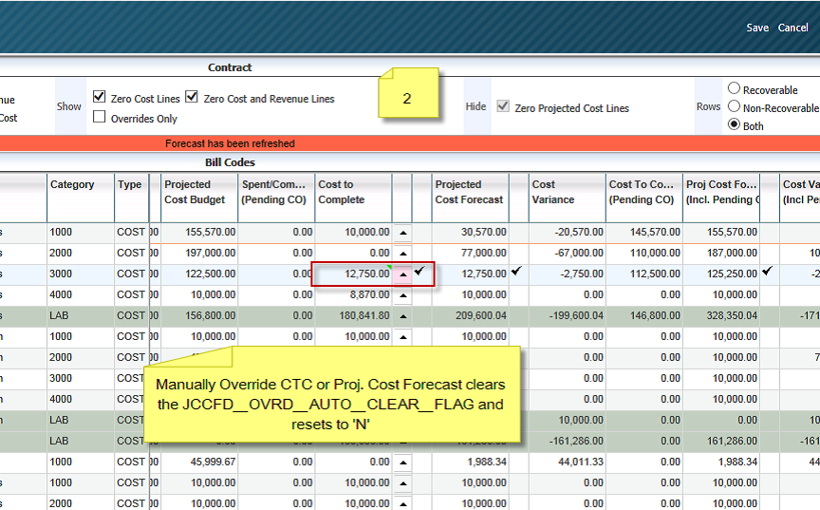The image size is (820, 510).
Task: Click up-arrow icon beside 8,870.00
Action: pyautogui.click(x=402, y=295)
